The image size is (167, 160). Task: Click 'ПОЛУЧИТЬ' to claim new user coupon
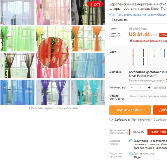pyautogui.click(x=158, y=132)
